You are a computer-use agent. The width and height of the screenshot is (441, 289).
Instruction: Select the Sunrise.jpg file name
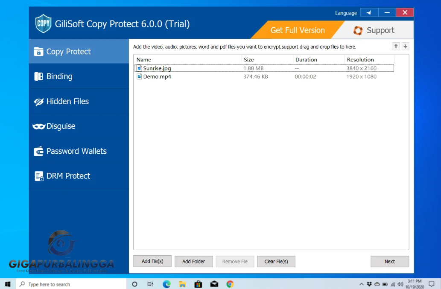tap(157, 68)
